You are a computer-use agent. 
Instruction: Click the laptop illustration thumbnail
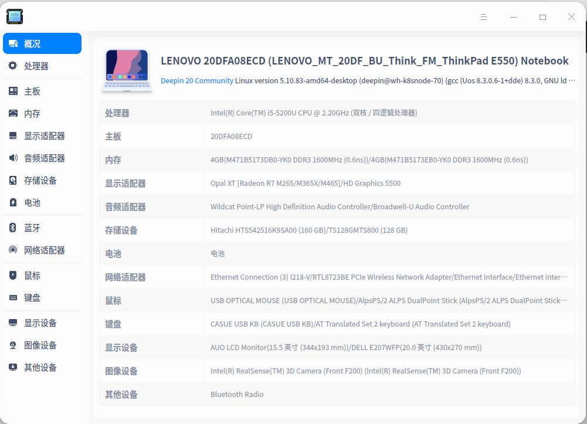(x=127, y=70)
